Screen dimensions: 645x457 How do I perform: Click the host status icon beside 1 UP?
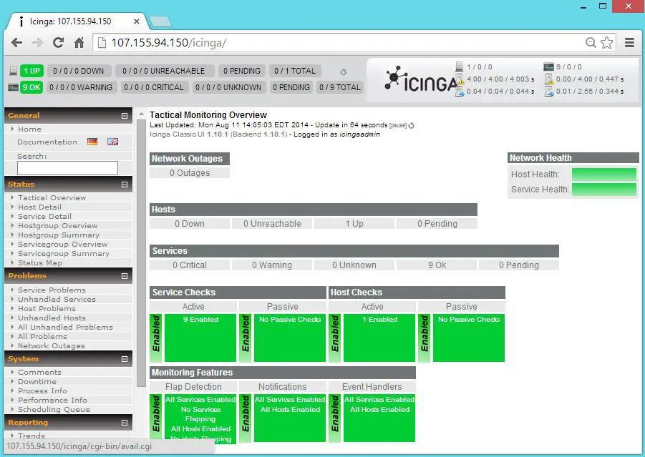point(13,71)
